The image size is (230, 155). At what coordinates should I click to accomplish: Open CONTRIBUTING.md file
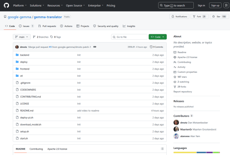coord(30,97)
